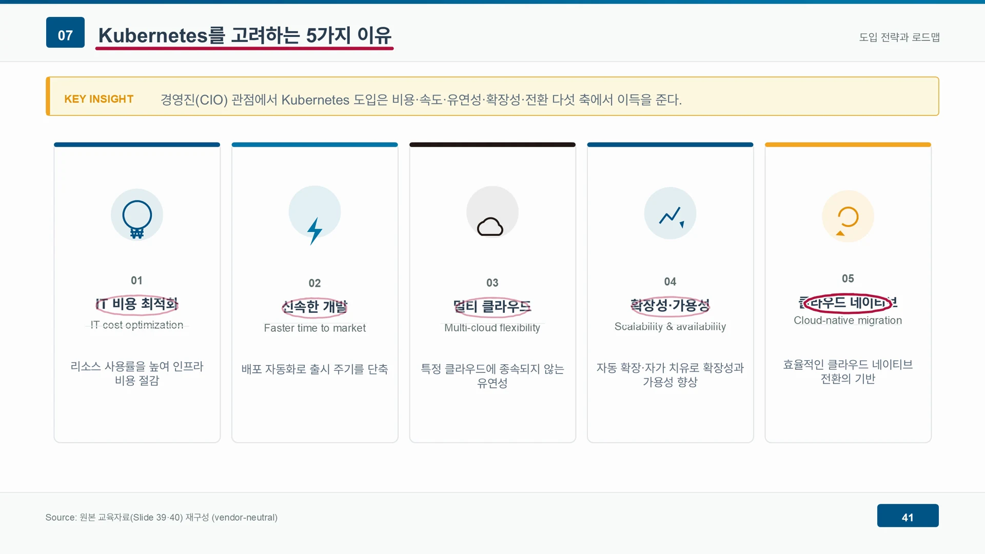This screenshot has height=554, width=985.
Task: Click the Source footnote text at bottom
Action: pyautogui.click(x=161, y=518)
